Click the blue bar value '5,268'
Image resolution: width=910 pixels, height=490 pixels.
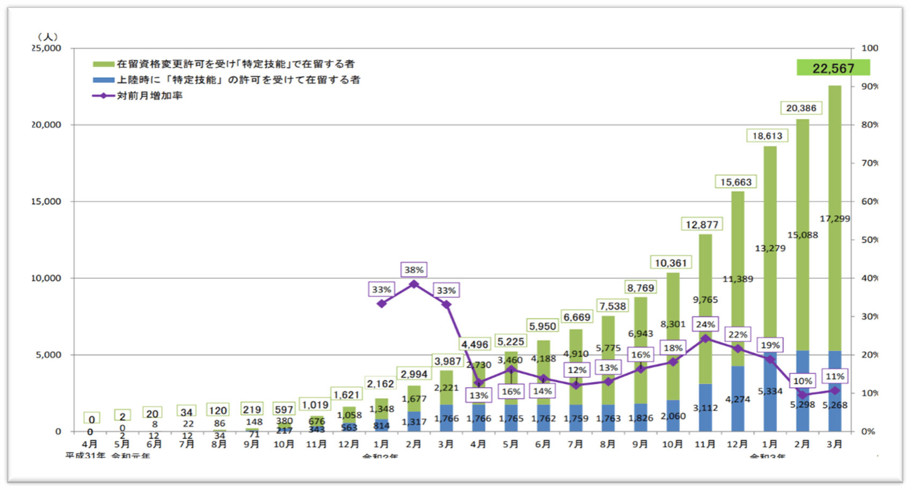[x=835, y=405]
